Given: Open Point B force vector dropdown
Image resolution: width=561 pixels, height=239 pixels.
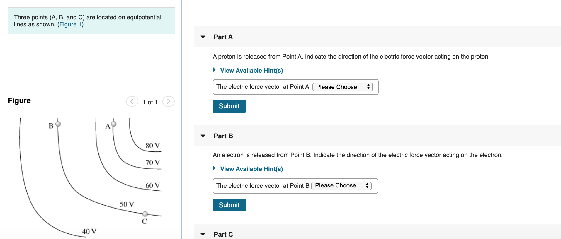Looking at the screenshot, I should 341,186.
